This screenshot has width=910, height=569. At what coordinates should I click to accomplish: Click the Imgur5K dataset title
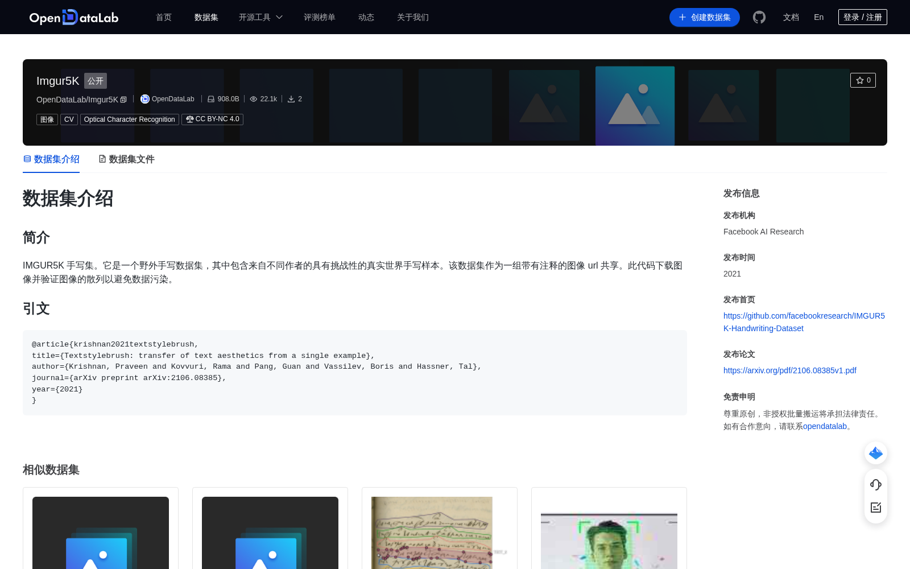[58, 81]
